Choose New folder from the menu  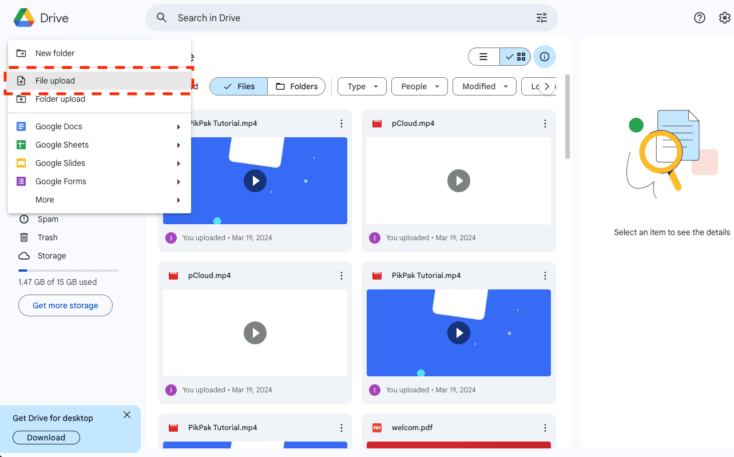pyautogui.click(x=100, y=53)
